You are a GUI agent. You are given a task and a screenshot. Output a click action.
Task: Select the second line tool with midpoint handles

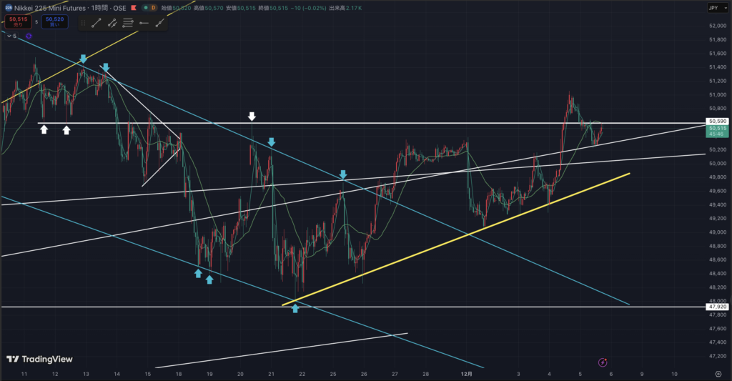pyautogui.click(x=112, y=23)
